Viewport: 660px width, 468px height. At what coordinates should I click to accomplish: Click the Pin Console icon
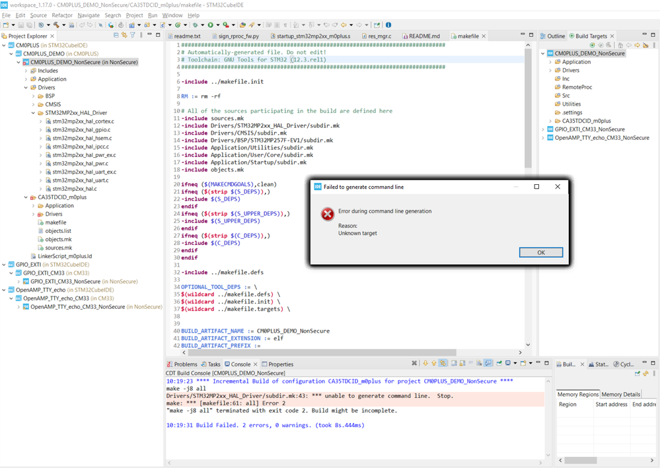point(499,363)
